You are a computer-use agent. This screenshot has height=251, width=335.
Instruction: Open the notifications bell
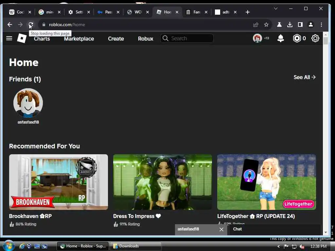click(280, 39)
